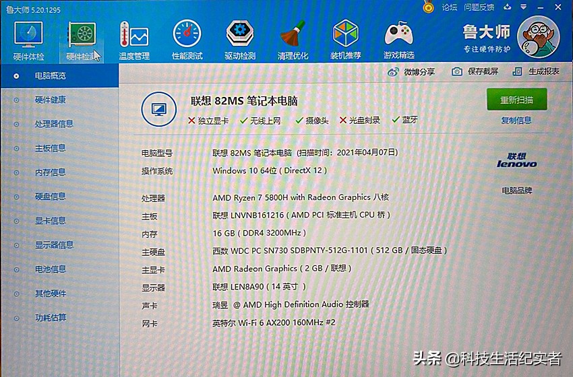
Task: Select the 硬件检测 hardware detection icon
Action: pyautogui.click(x=82, y=41)
